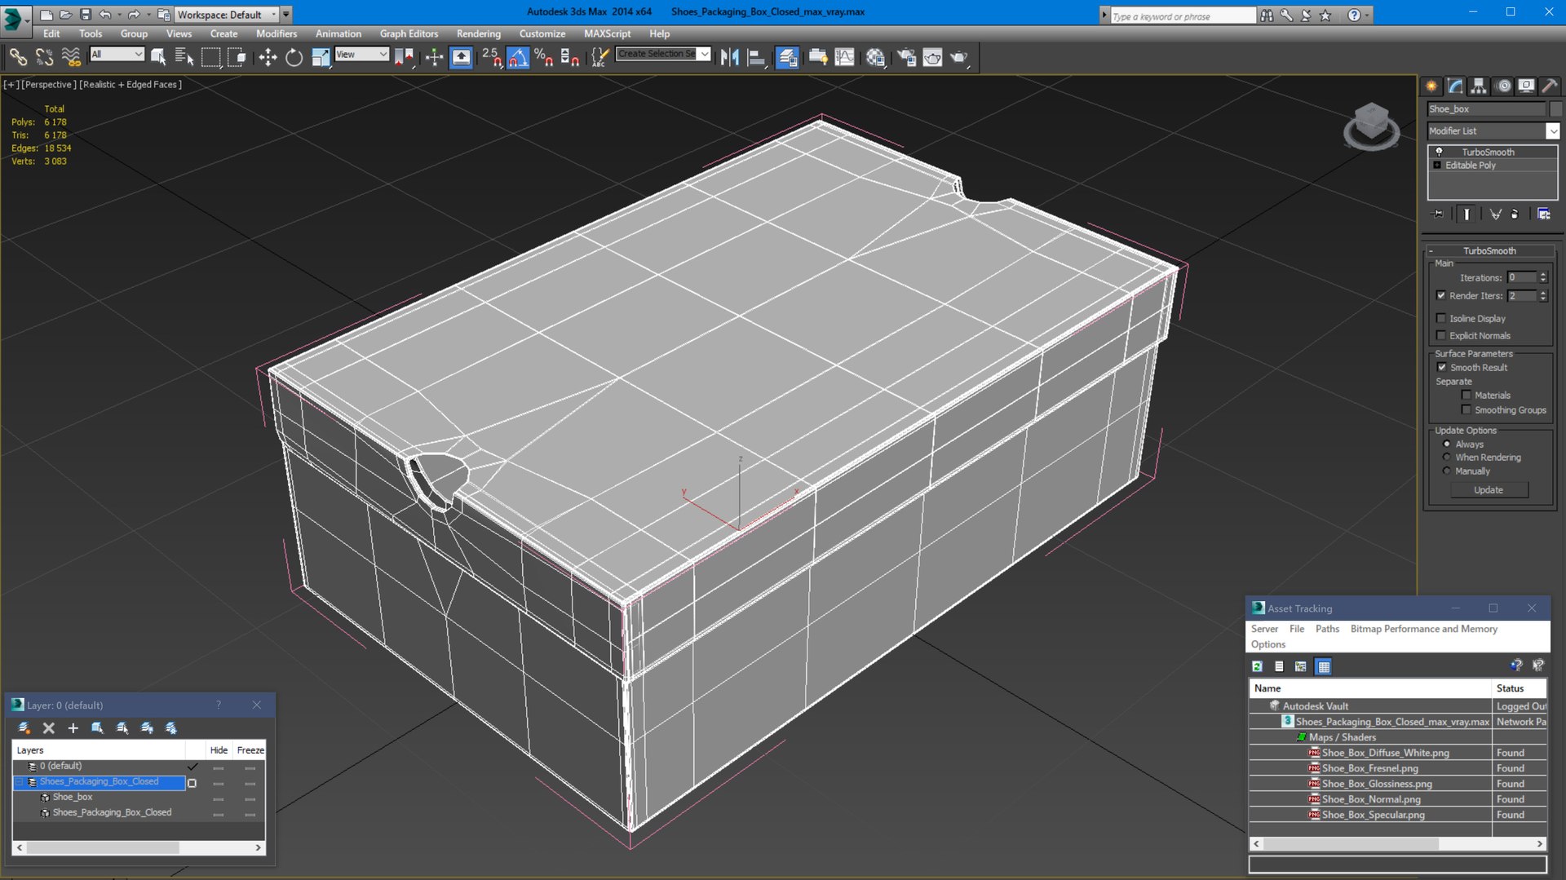This screenshot has width=1566, height=880.
Task: Open the Graph Editors menu
Action: pos(409,33)
